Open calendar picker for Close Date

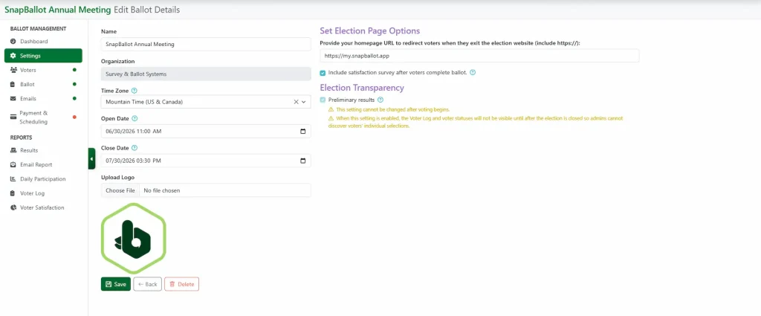303,161
